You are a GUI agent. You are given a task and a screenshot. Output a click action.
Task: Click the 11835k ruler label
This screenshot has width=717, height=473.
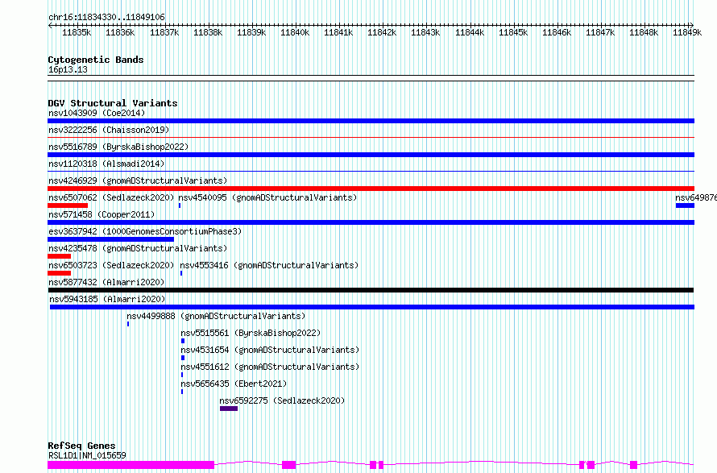(77, 32)
